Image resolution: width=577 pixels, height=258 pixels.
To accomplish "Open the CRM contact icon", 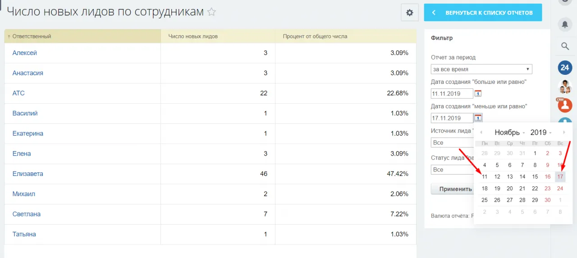I will pos(564,105).
